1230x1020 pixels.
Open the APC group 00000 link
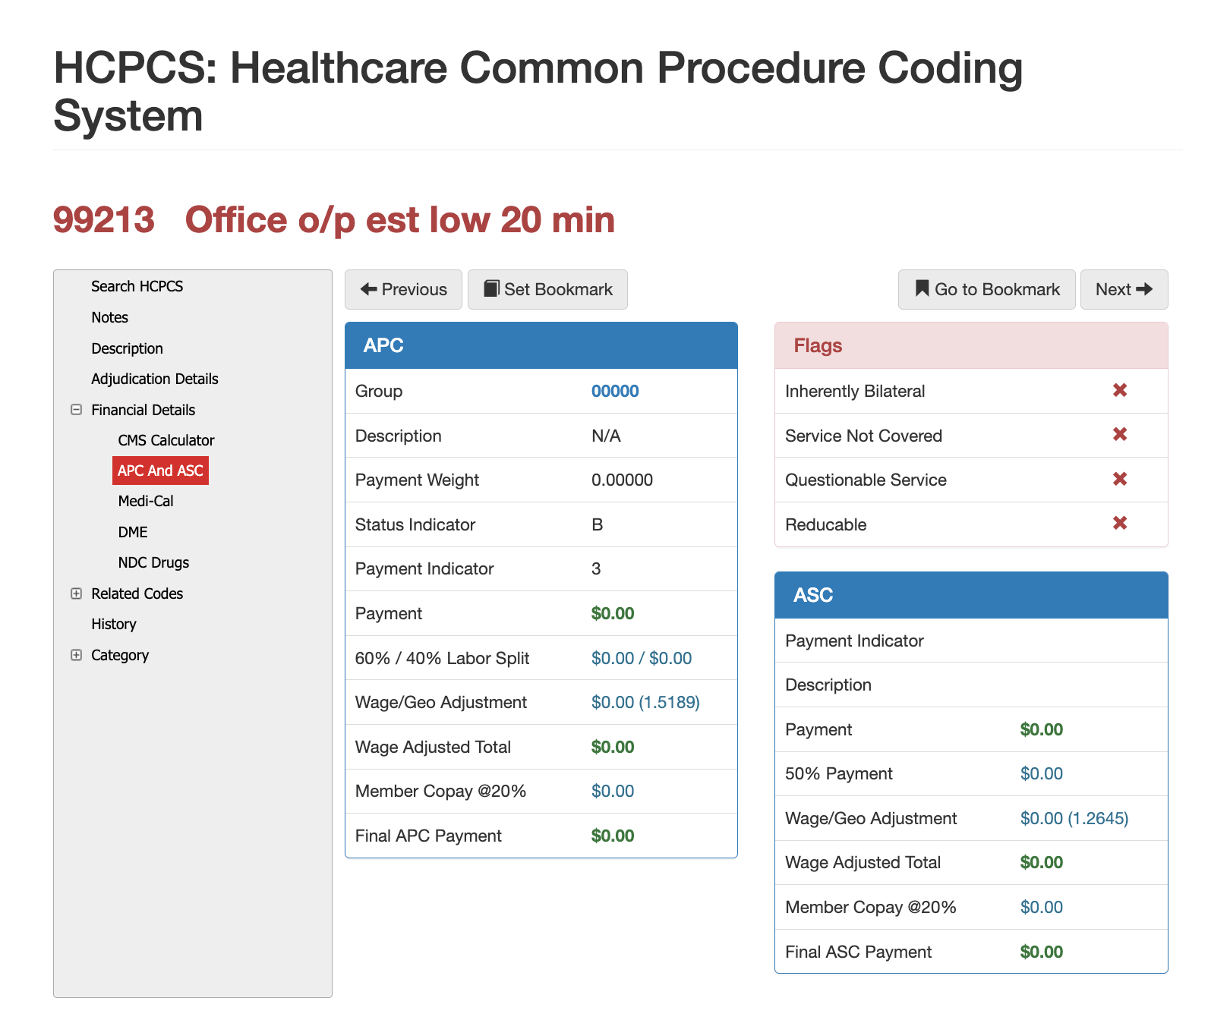(x=615, y=391)
